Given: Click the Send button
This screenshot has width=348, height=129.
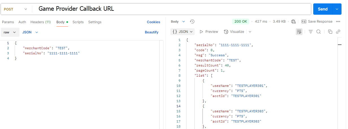Looking at the screenshot, I should pos(322,9).
